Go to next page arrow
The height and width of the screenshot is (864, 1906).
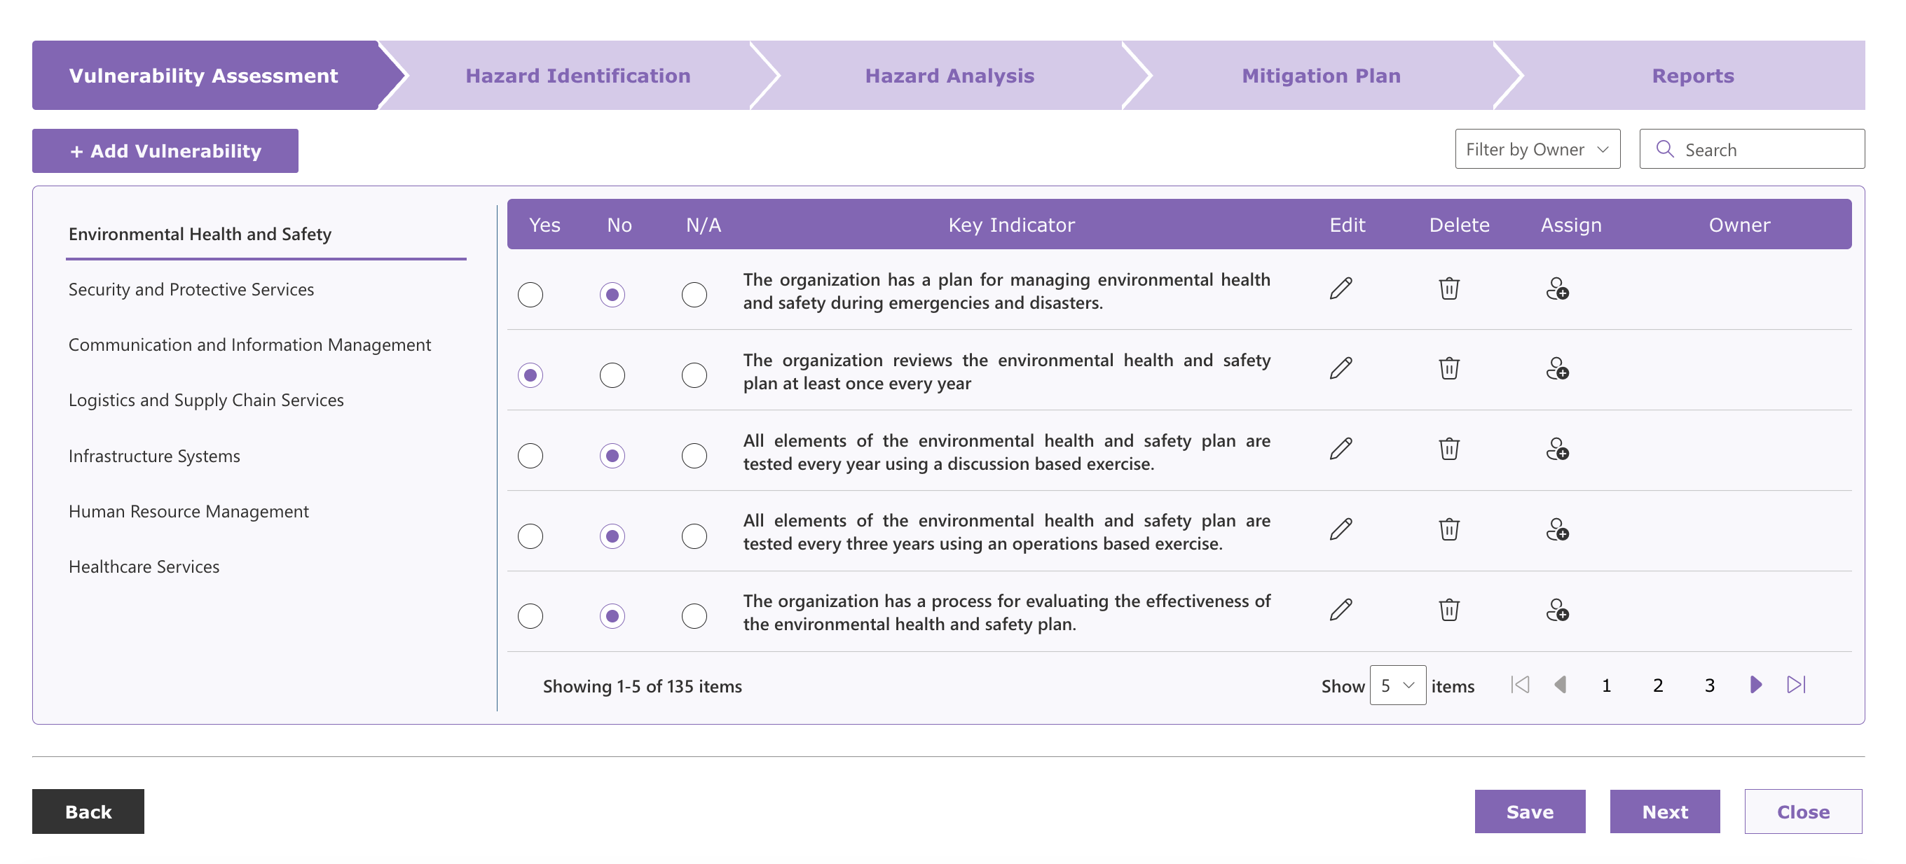click(x=1755, y=684)
